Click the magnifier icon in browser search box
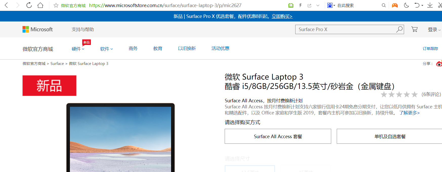 coord(384,5)
